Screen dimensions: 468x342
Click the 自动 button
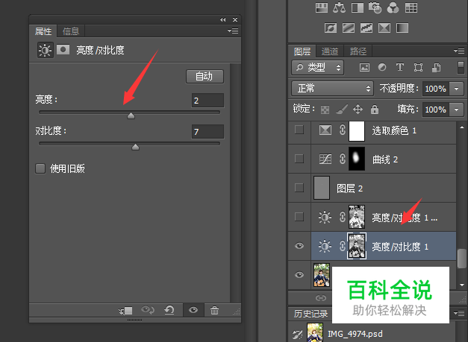pyautogui.click(x=205, y=77)
